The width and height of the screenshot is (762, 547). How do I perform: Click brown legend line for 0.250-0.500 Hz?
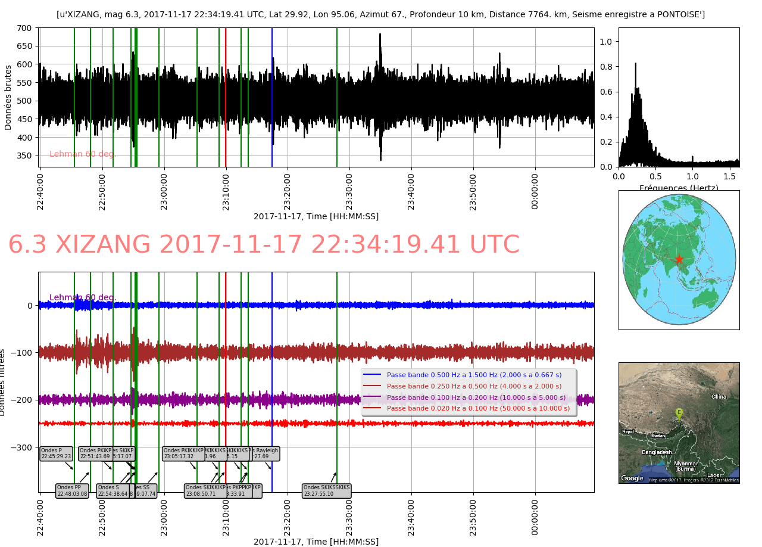371,386
